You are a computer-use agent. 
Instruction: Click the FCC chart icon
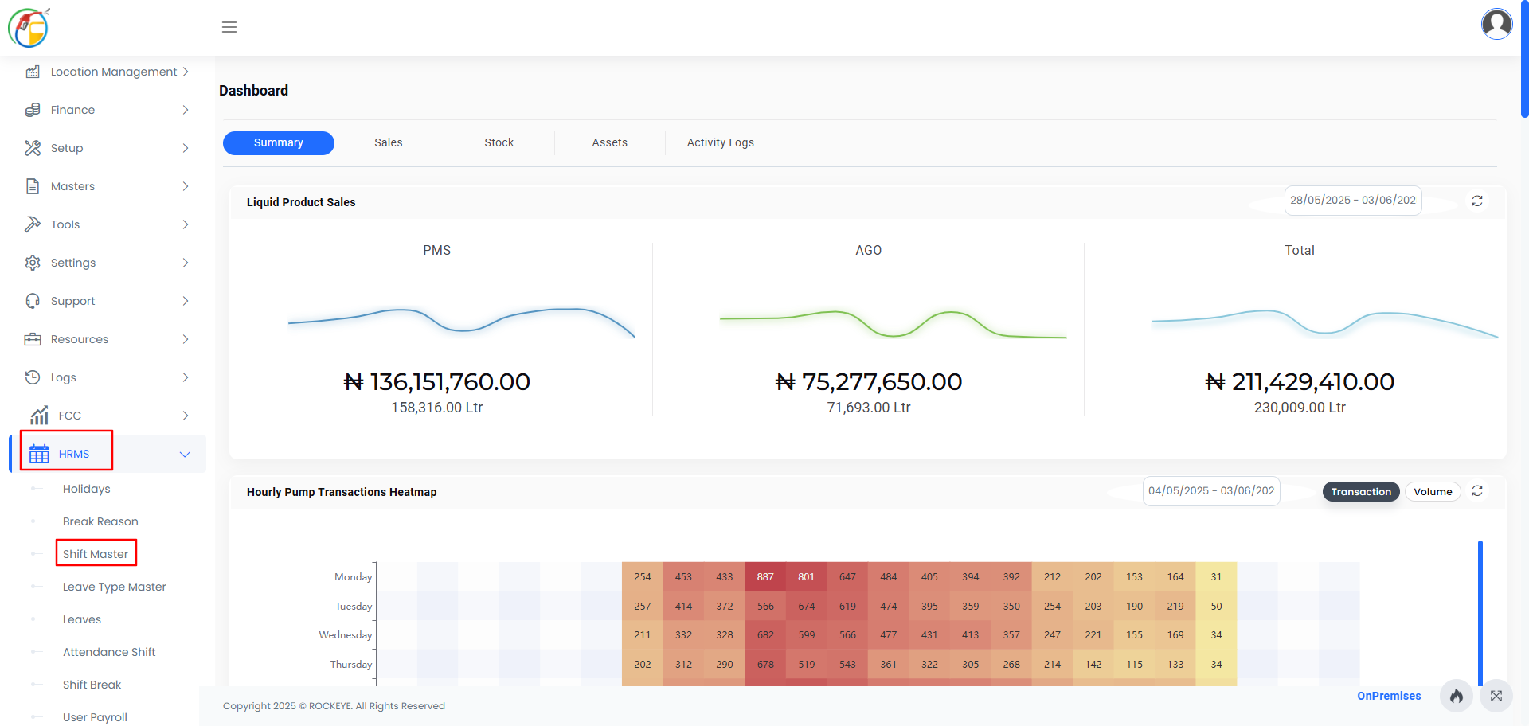click(39, 416)
